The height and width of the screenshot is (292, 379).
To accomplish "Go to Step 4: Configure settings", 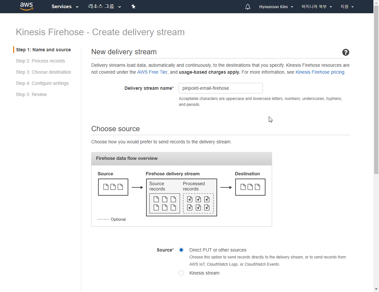I will (42, 83).
